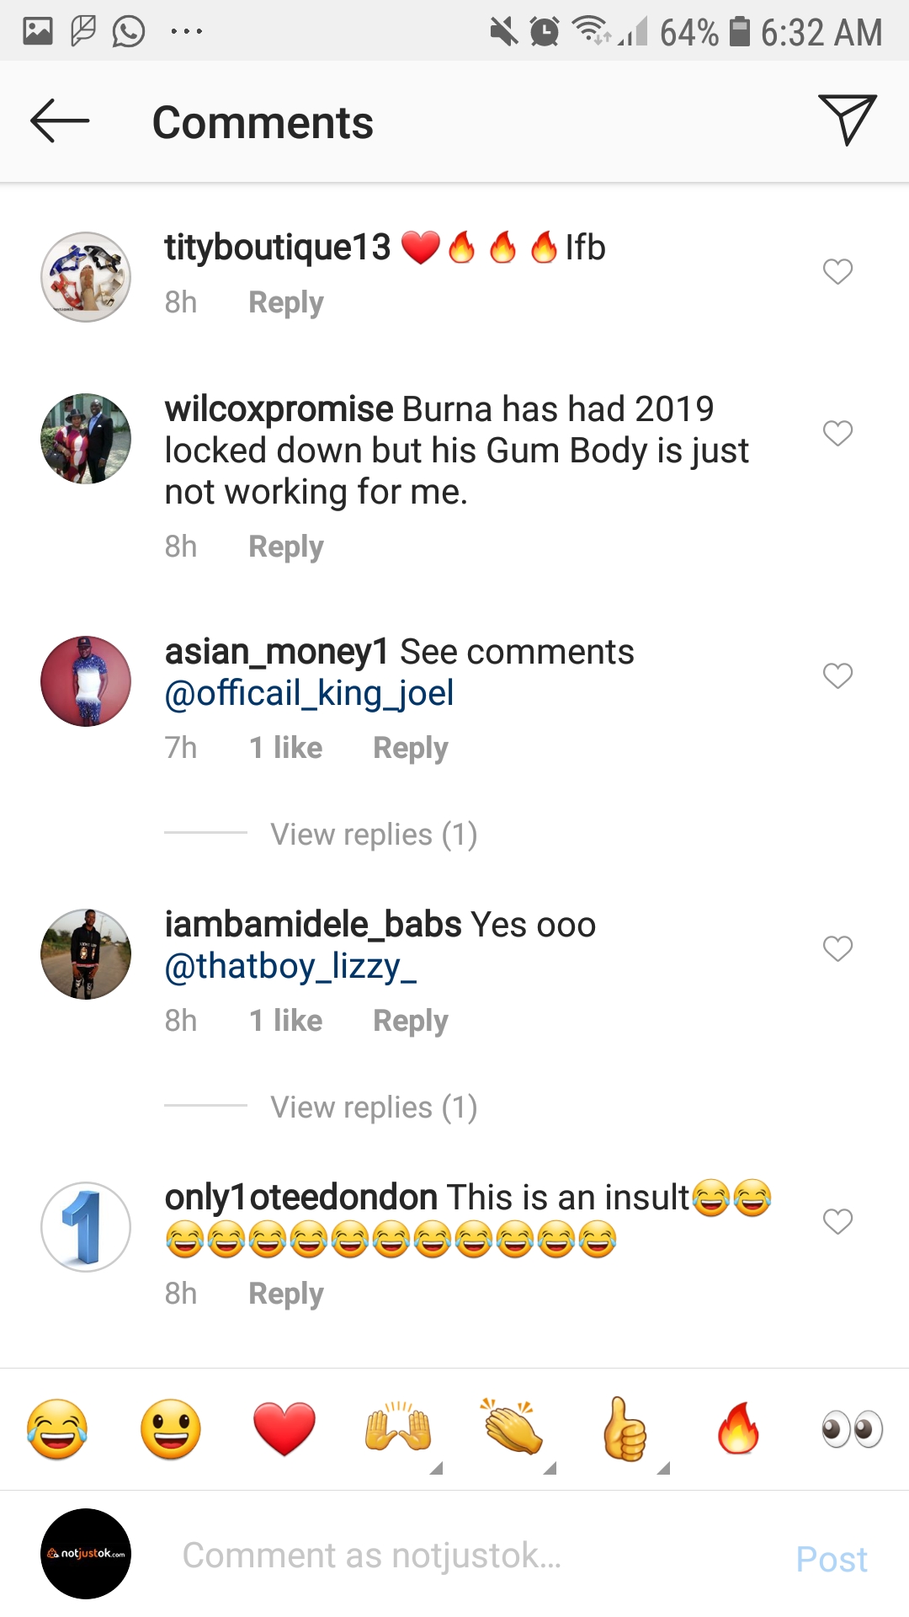Insert the raised hands emoji
The image size is (909, 1617).
coord(398,1429)
